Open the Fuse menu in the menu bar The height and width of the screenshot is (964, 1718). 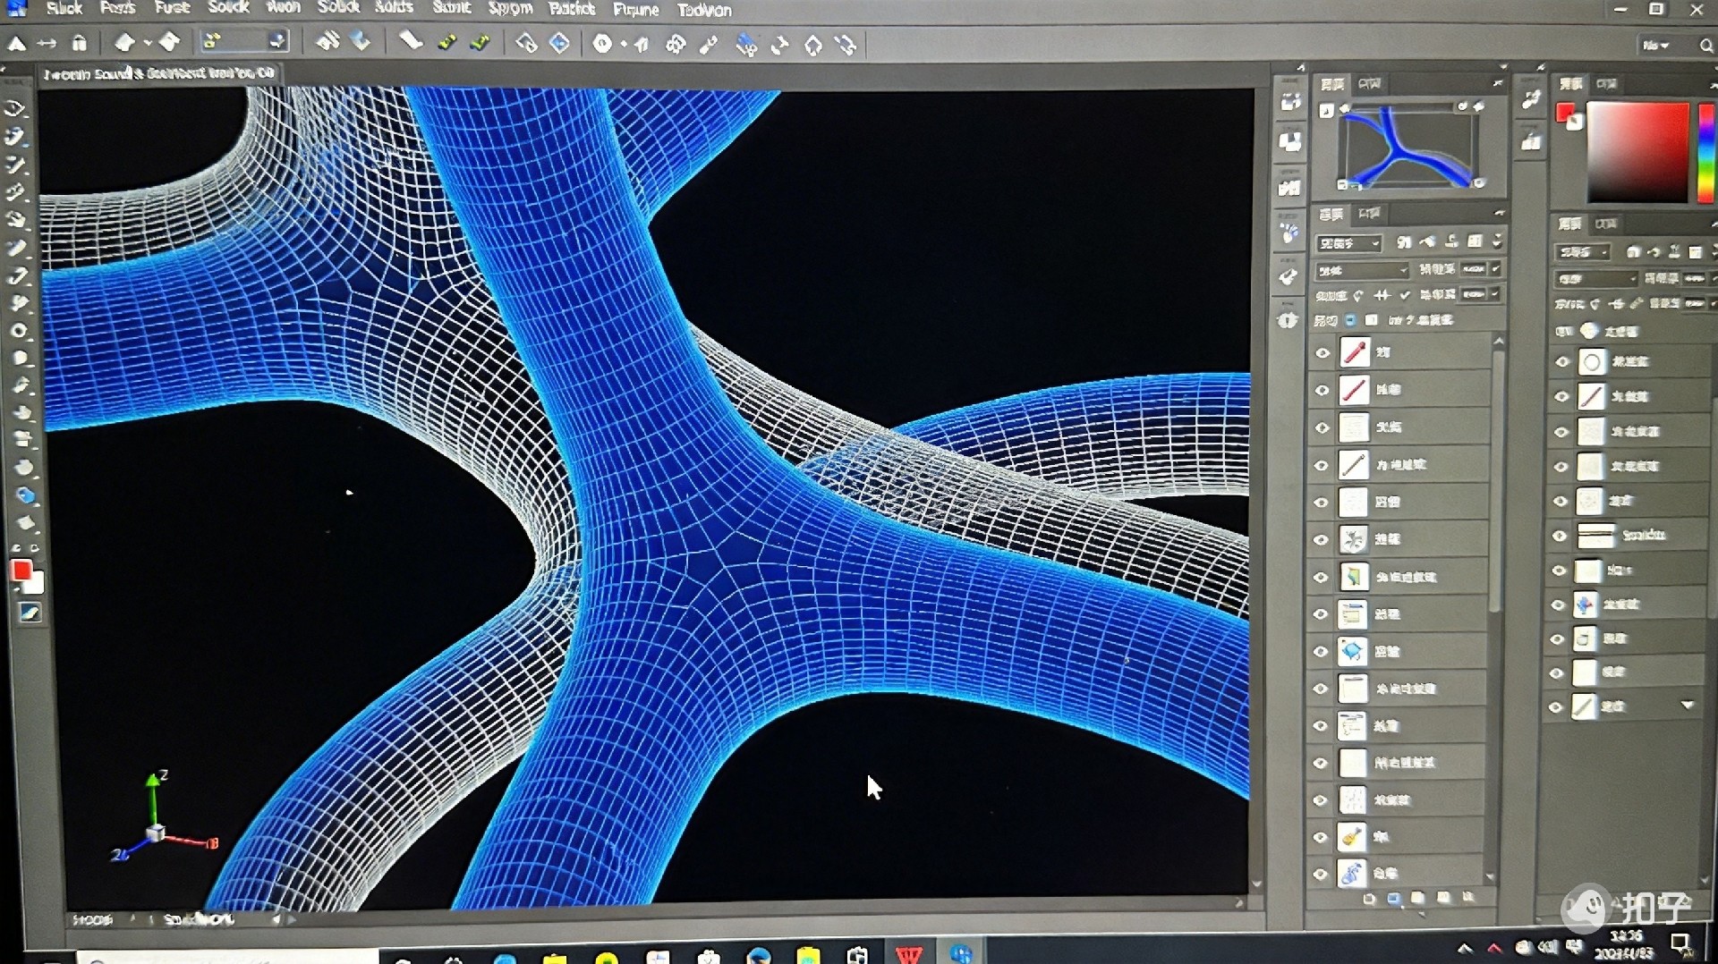(172, 8)
